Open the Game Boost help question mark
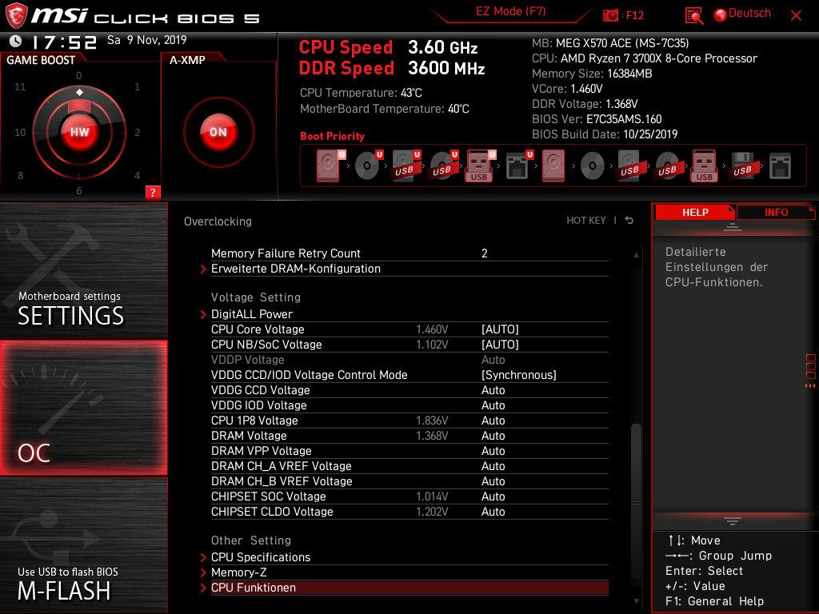Viewport: 819px width, 614px height. (x=153, y=192)
